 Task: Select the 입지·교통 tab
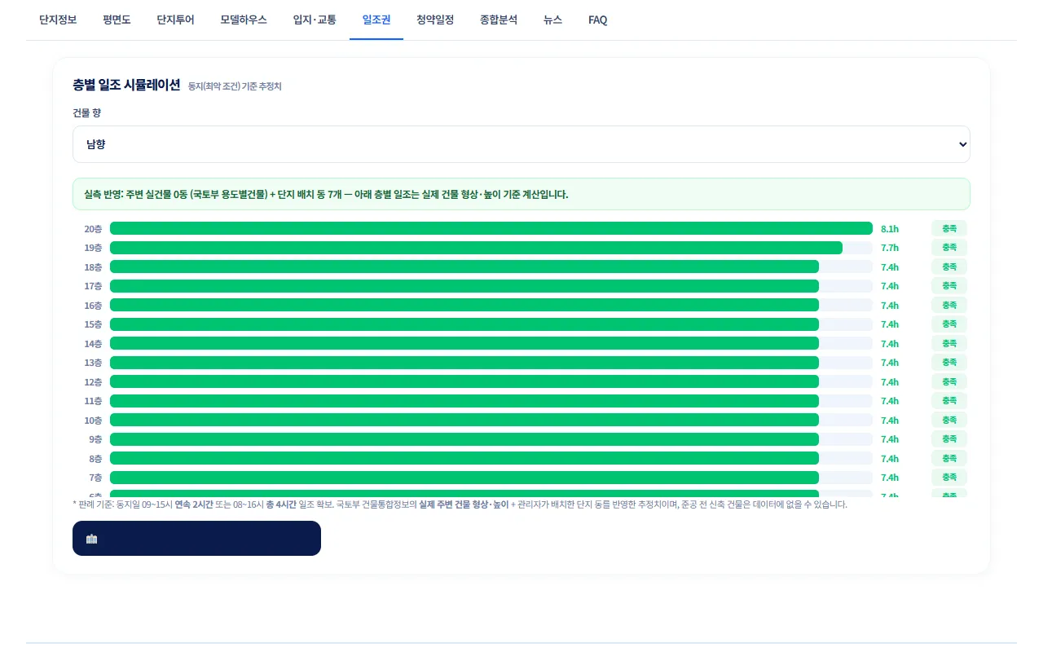315,20
